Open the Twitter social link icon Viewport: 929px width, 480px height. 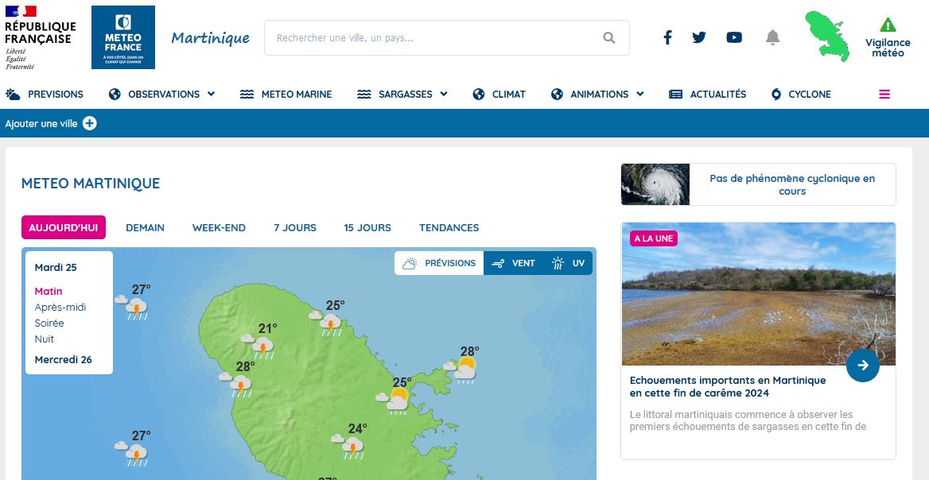coord(699,37)
